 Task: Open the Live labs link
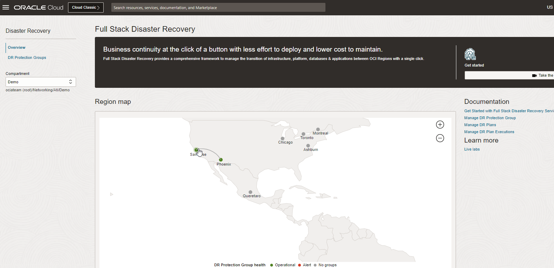[x=472, y=149]
